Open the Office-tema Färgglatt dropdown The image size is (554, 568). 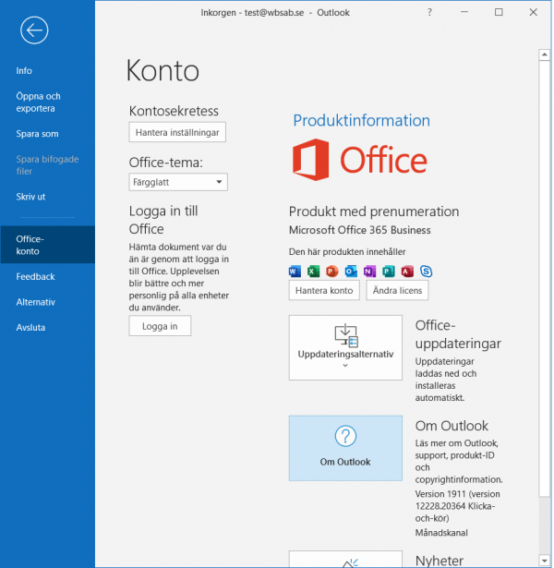pyautogui.click(x=178, y=182)
